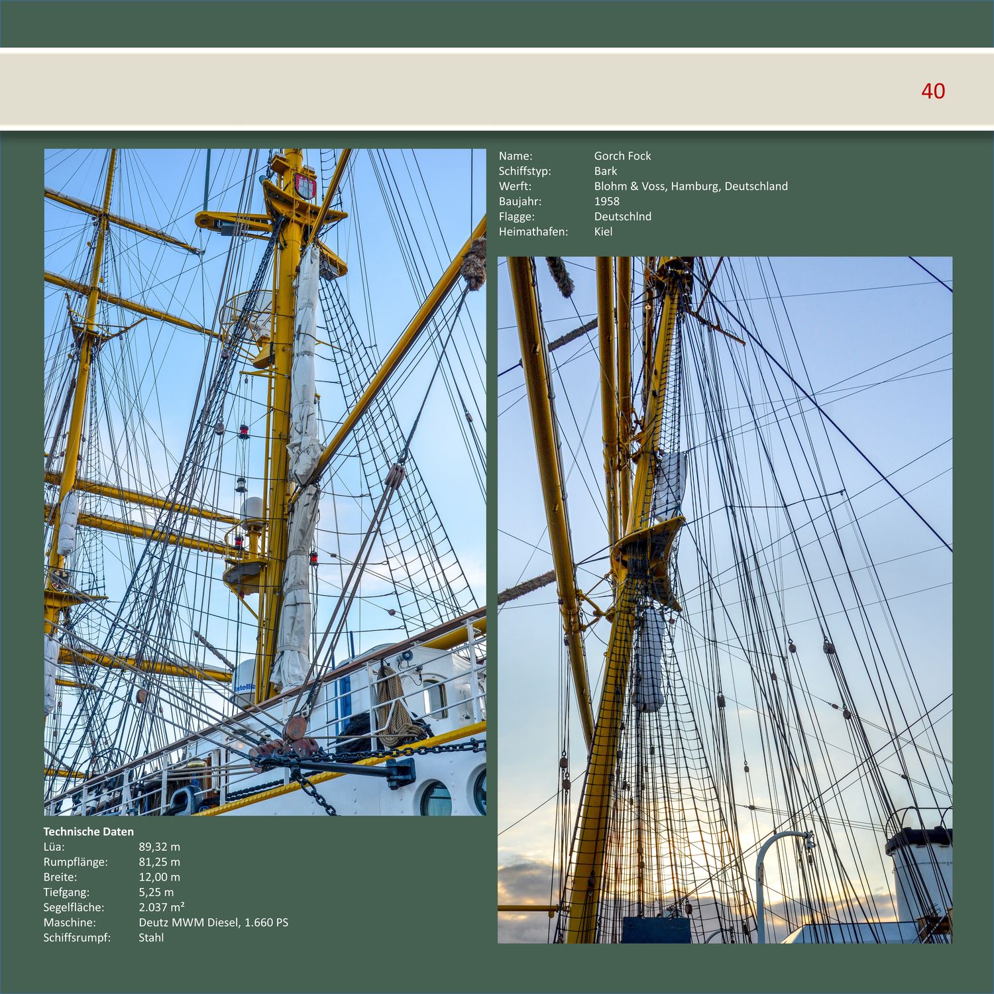Click the 'Baujahr:' label
Image resolution: width=994 pixels, height=994 pixels.
(x=520, y=201)
